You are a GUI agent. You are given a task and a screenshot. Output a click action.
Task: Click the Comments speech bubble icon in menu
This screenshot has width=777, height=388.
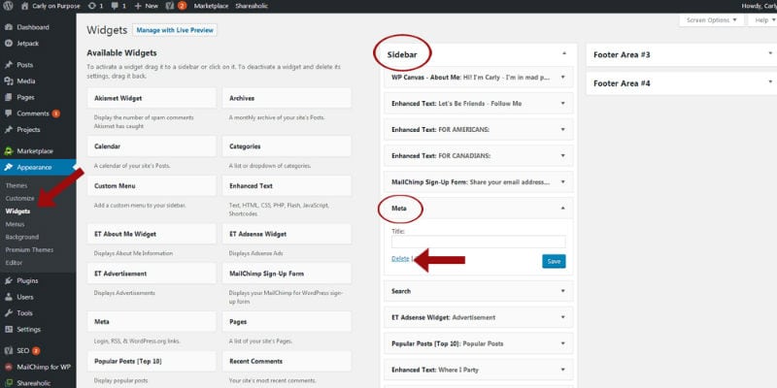(x=9, y=113)
